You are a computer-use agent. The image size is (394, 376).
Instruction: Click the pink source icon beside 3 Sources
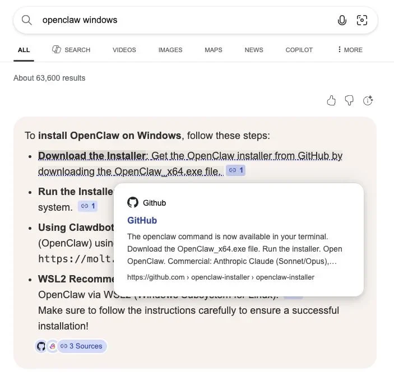(52, 346)
